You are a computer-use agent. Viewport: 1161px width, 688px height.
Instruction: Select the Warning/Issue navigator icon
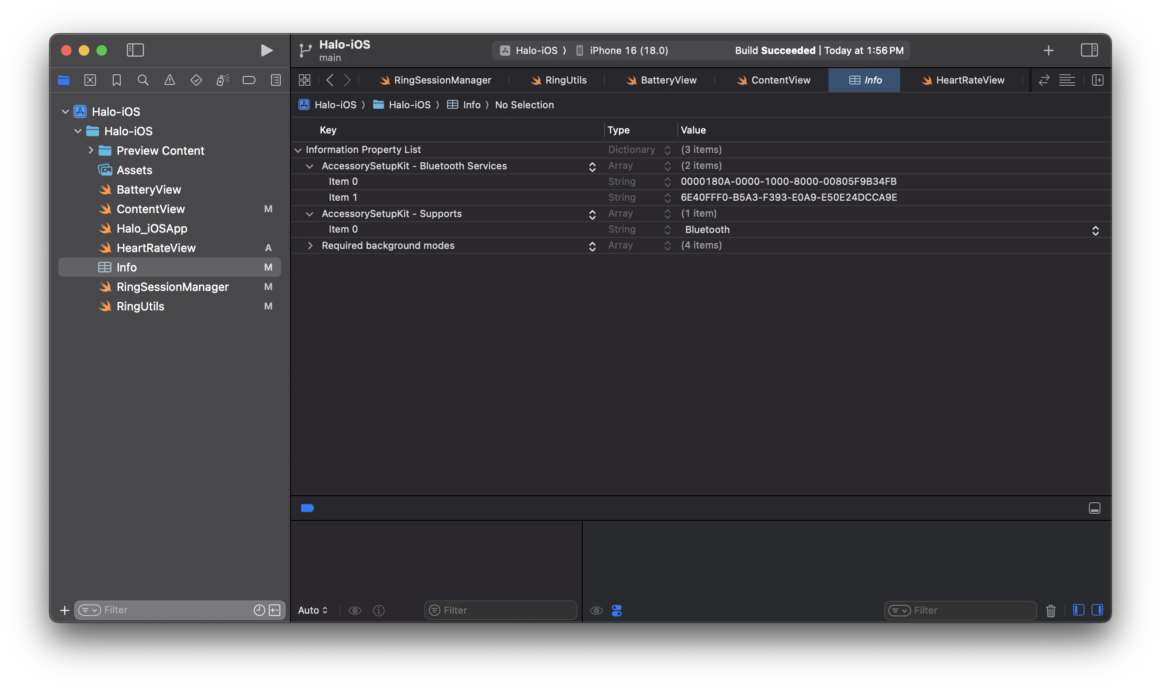click(x=169, y=80)
